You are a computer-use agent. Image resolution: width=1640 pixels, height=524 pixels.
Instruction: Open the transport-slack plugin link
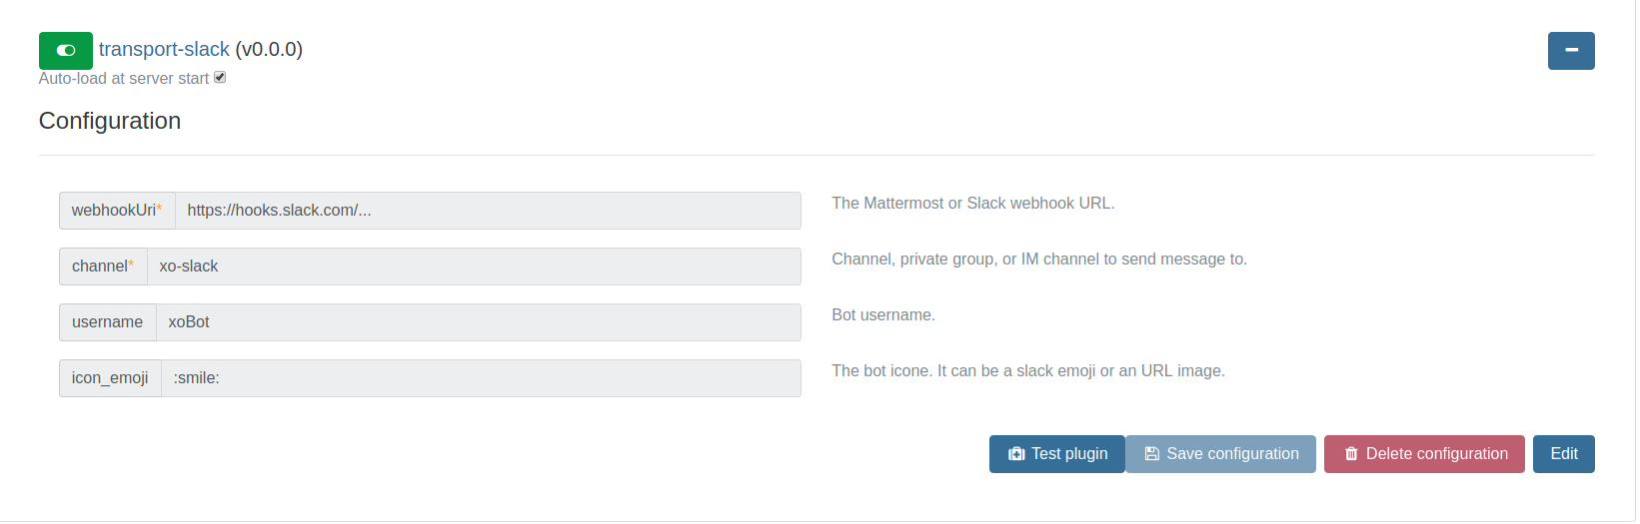164,49
